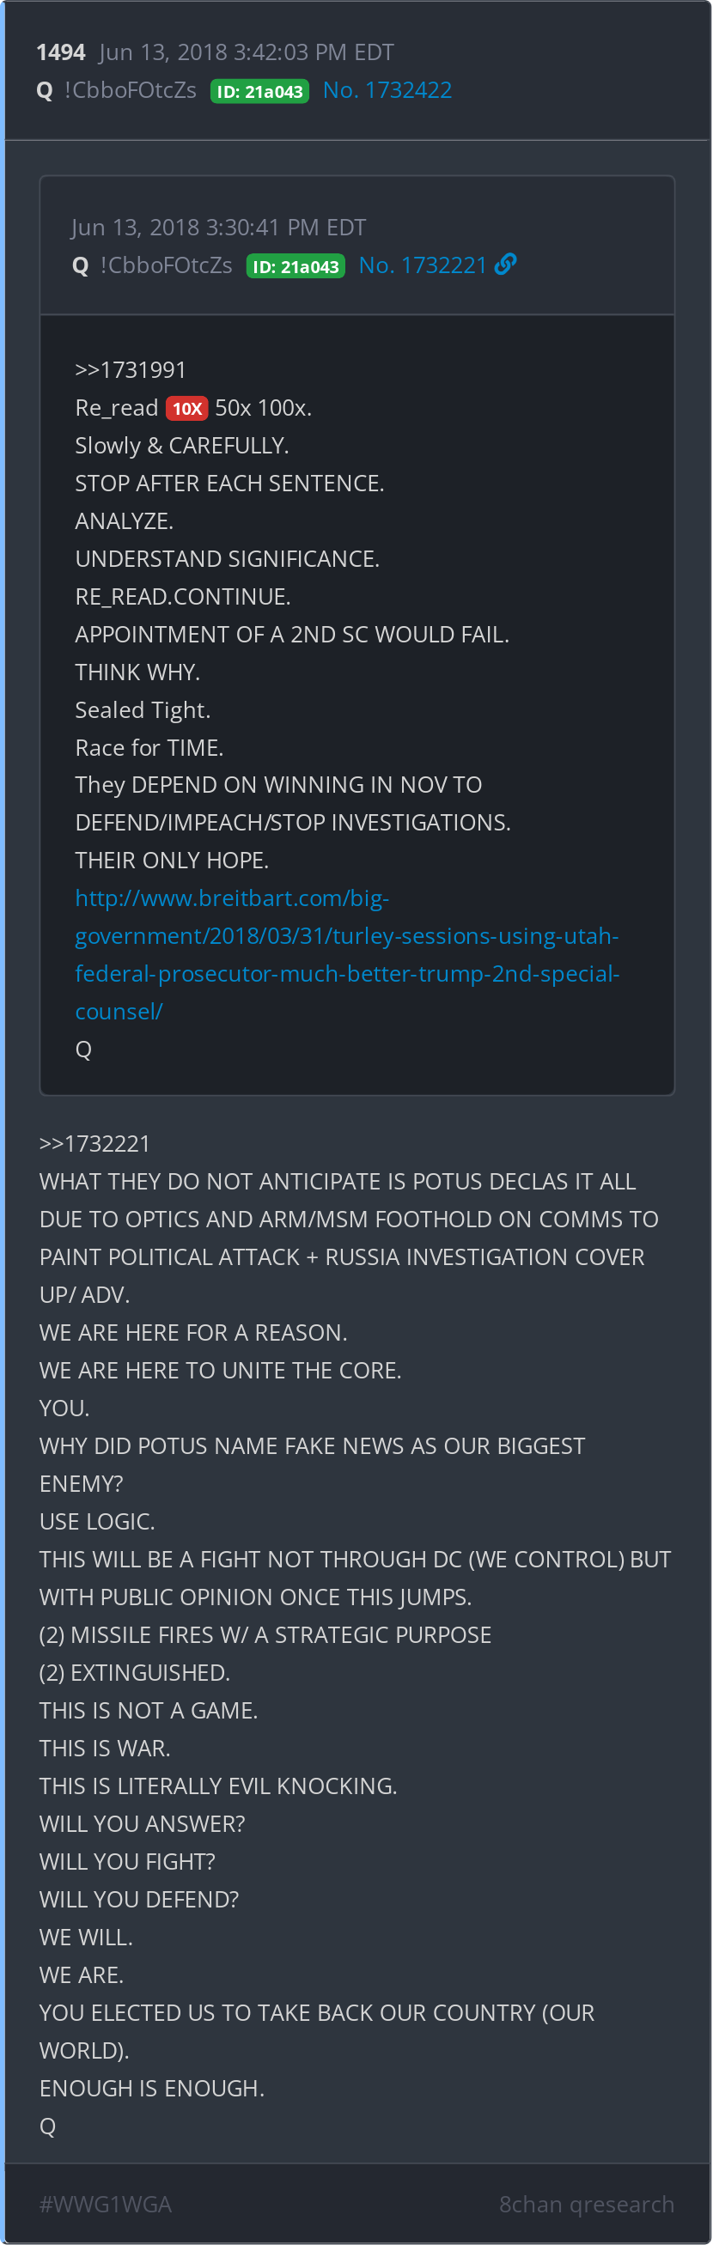Viewport: 713px width, 2245px height.
Task: Click the line "ENOUGH IS ENOUGH."
Action: (152, 2088)
